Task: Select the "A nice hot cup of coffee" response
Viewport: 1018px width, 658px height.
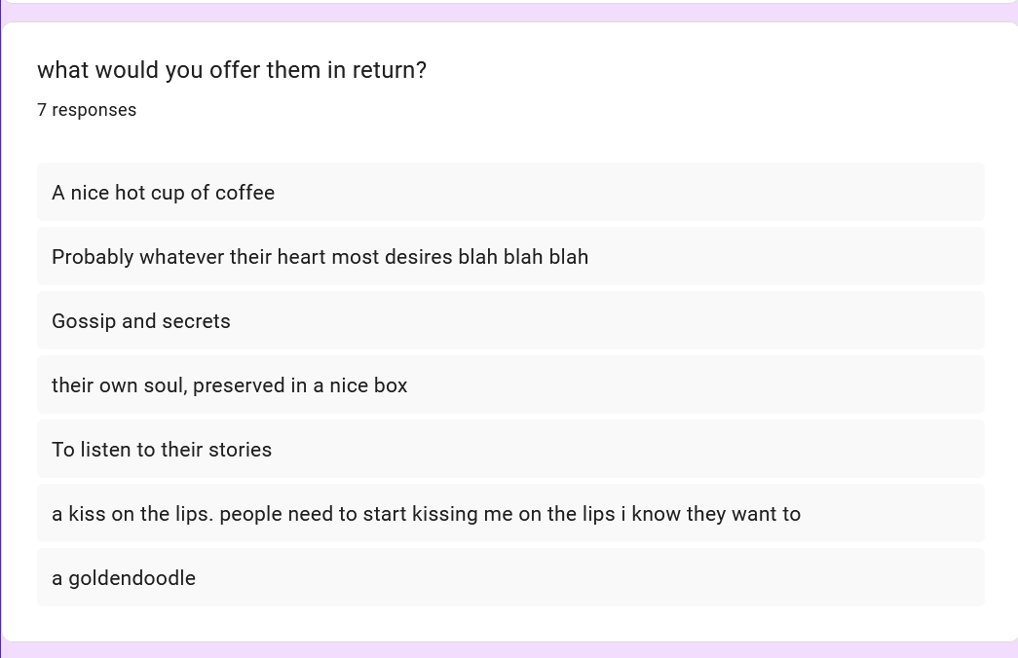Action: tap(163, 193)
